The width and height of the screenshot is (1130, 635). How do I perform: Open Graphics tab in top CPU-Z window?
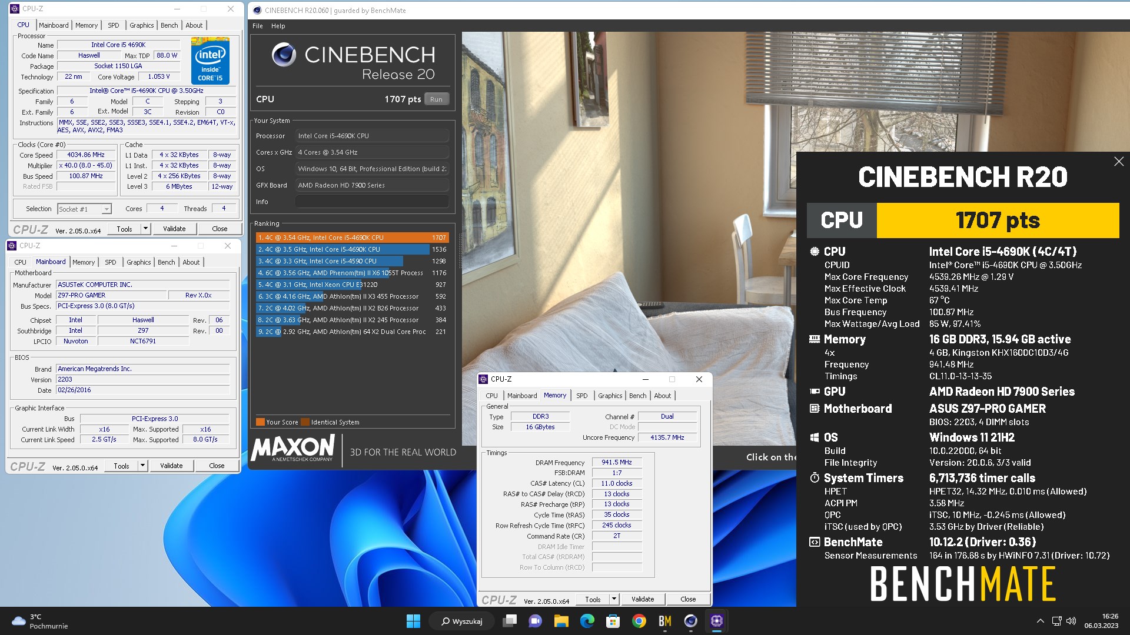pyautogui.click(x=142, y=25)
